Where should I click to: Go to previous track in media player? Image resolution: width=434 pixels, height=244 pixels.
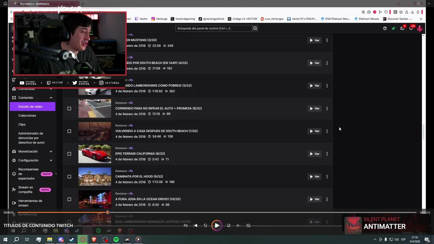pos(195,225)
